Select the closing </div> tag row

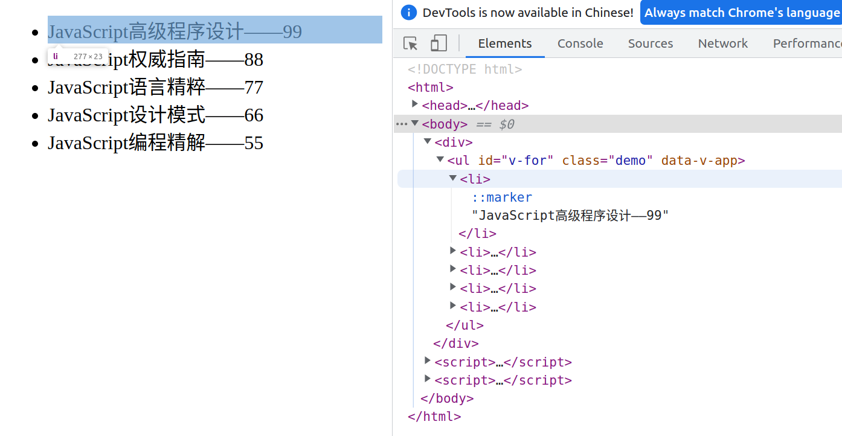tap(456, 344)
